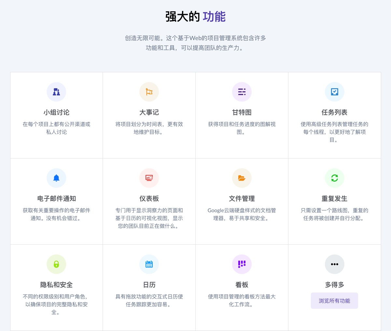Click description 使用高级任务列表管理任务的每个线程
The image size is (391, 331).
335,132
